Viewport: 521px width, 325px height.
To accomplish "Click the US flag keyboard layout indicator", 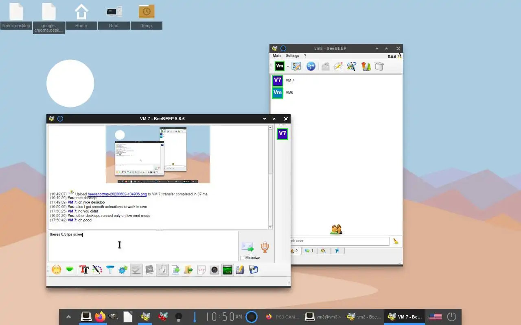I will point(436,317).
